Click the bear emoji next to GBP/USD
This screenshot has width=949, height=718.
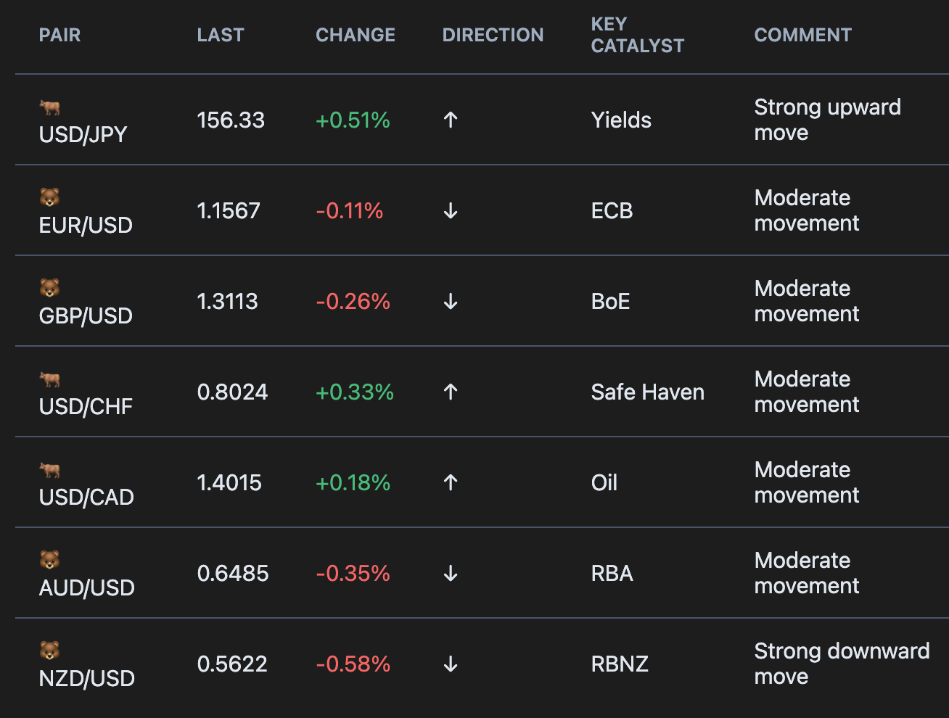[x=49, y=288]
